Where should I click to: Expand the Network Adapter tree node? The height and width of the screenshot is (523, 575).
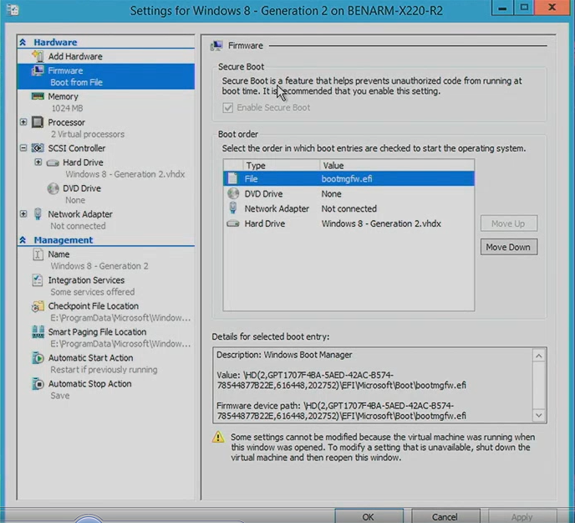[23, 213]
